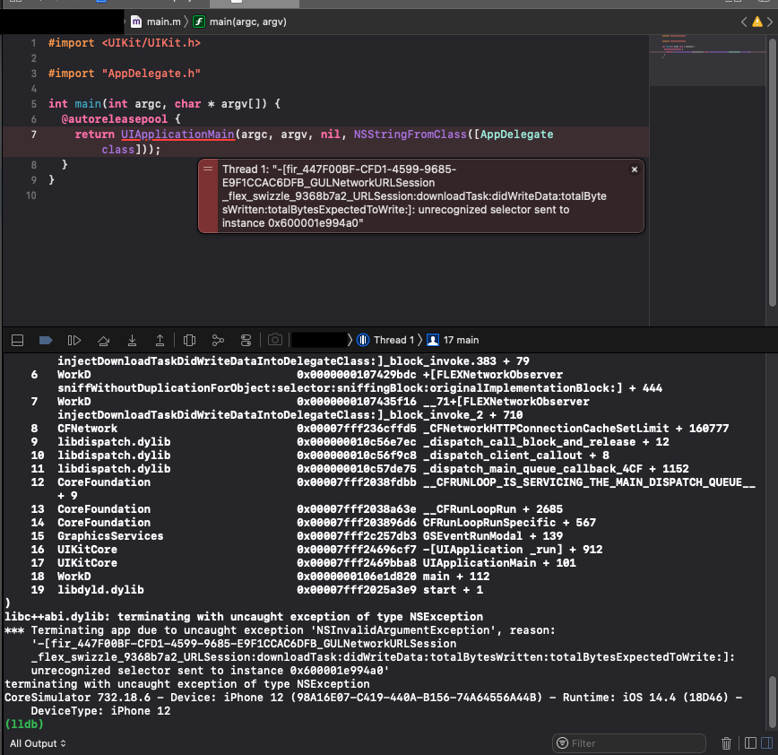Go to previous issue arrow
Image resolution: width=778 pixels, height=755 pixels.
pos(744,22)
